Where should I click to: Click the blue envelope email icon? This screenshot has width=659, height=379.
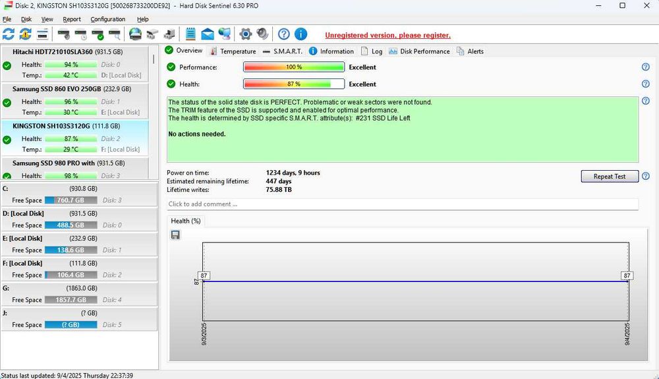(x=207, y=34)
